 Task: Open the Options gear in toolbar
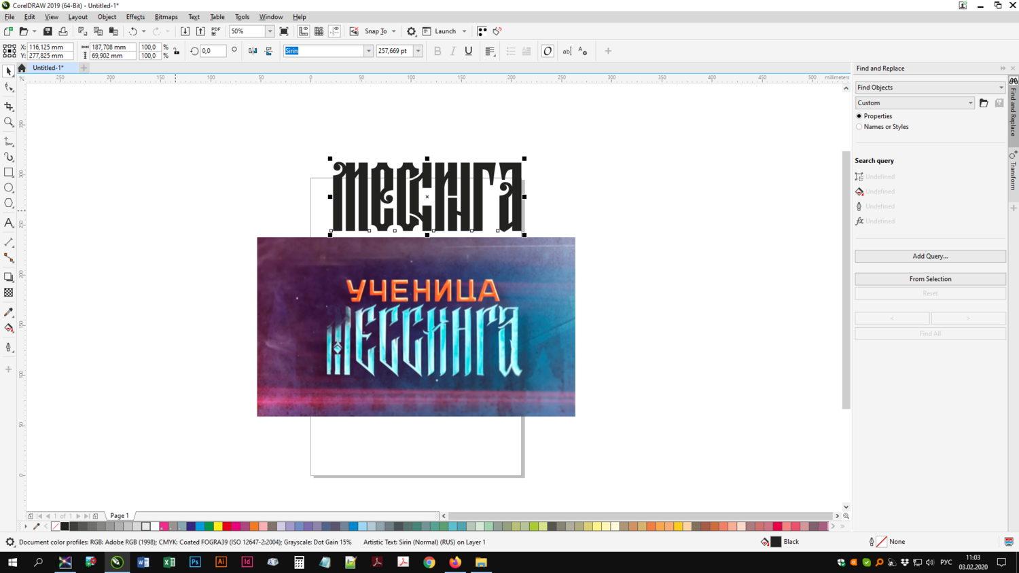click(x=411, y=31)
